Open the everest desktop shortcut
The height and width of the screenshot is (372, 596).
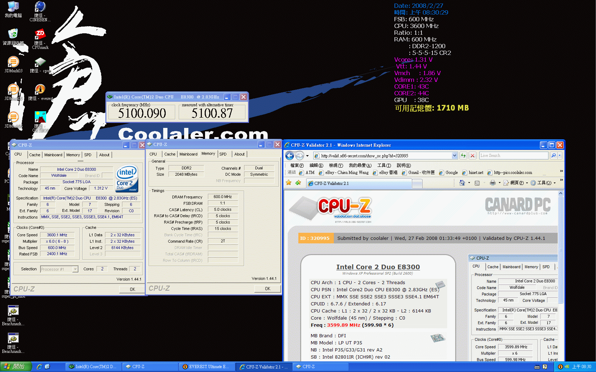click(40, 92)
